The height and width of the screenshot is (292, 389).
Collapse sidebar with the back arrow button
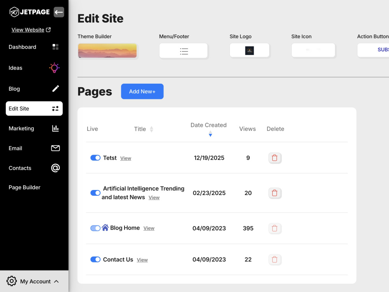tap(59, 12)
